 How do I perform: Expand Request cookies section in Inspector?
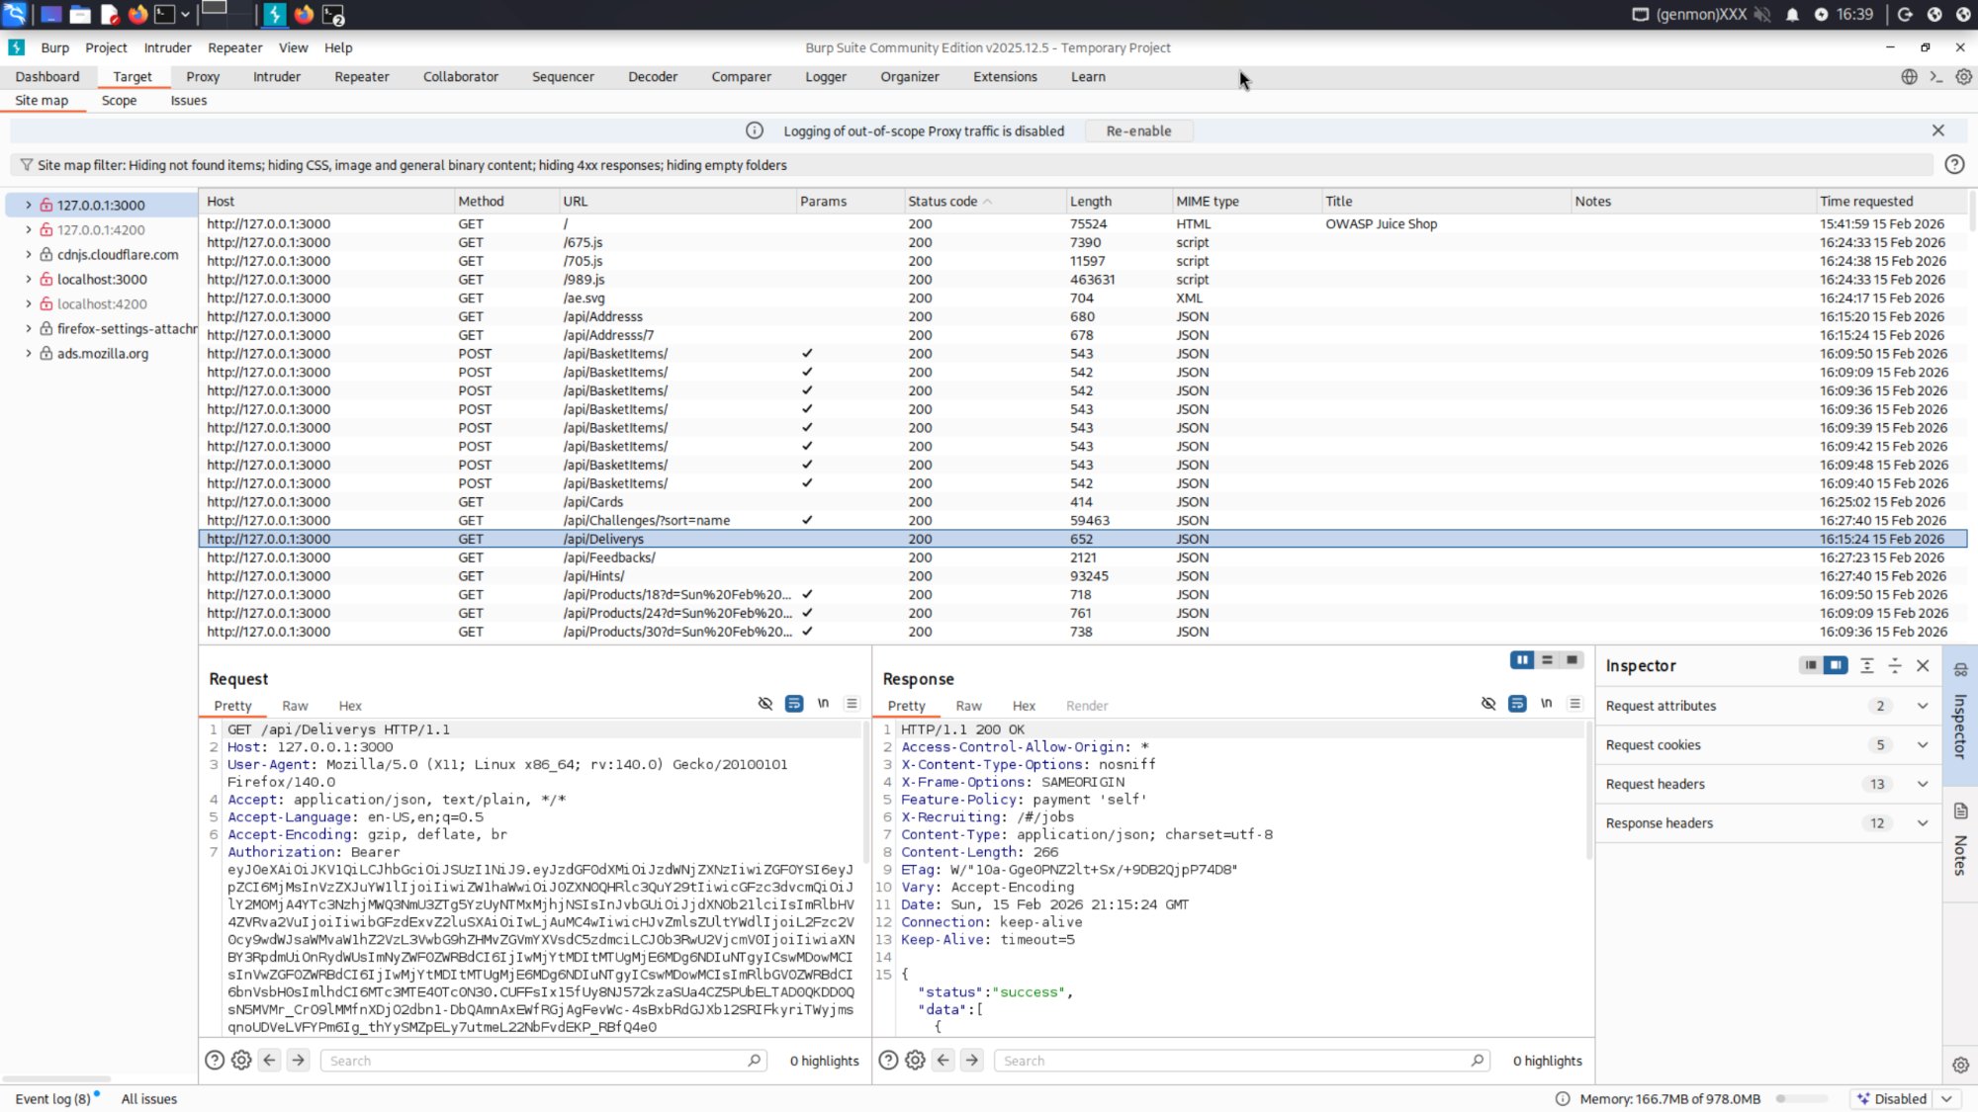point(1923,745)
